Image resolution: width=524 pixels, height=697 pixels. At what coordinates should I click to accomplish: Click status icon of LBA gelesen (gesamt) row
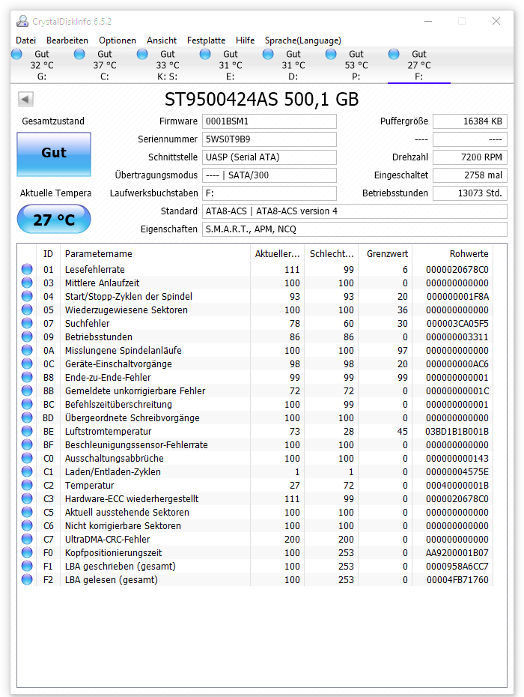pos(27,579)
